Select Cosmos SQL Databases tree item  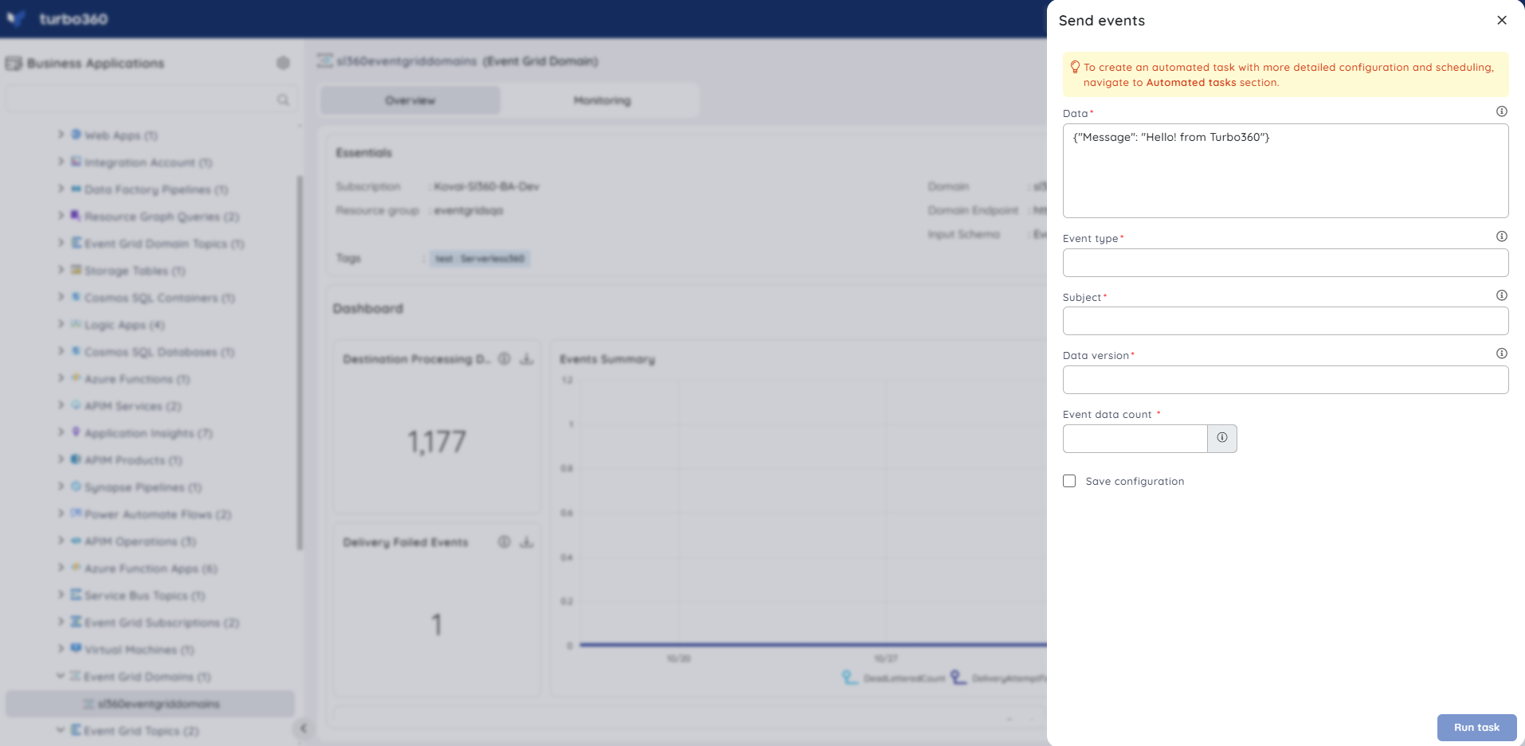(x=159, y=352)
